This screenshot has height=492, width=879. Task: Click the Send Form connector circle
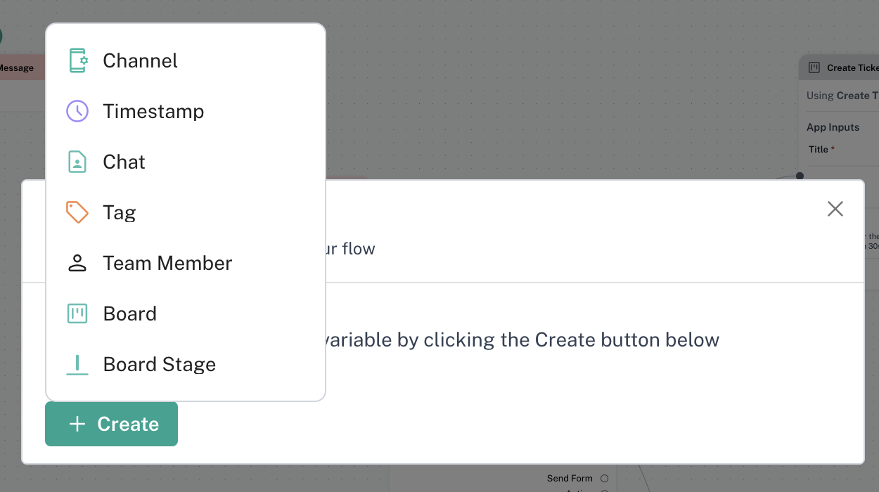click(x=603, y=478)
